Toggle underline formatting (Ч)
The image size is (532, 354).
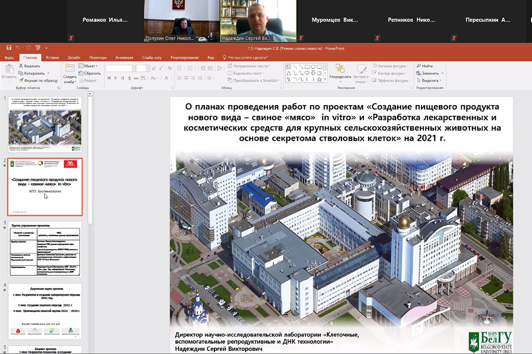click(x=123, y=79)
